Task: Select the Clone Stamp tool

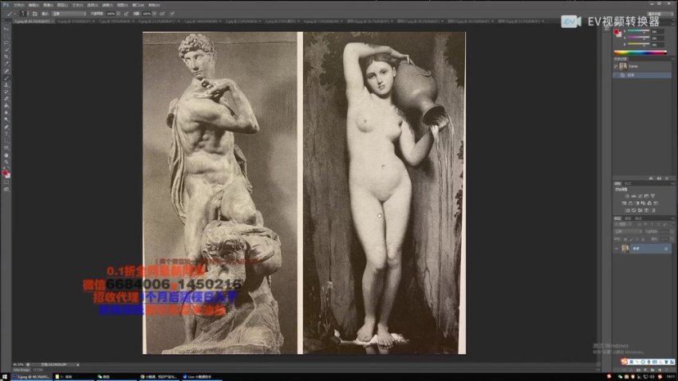Action: (6, 84)
